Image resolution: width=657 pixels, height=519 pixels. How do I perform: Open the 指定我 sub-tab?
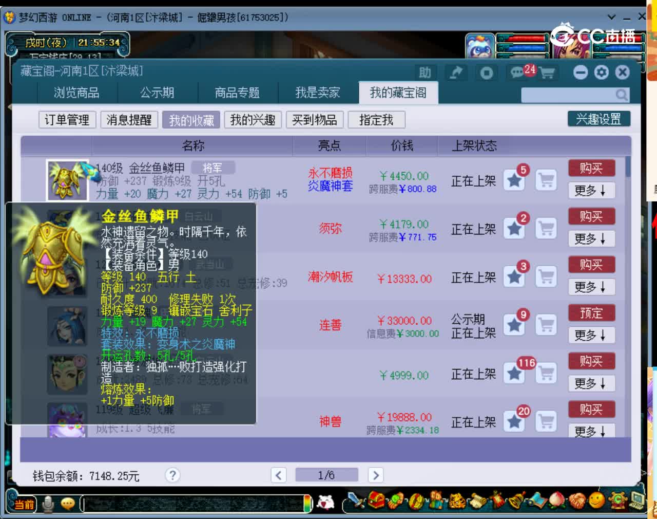click(376, 120)
